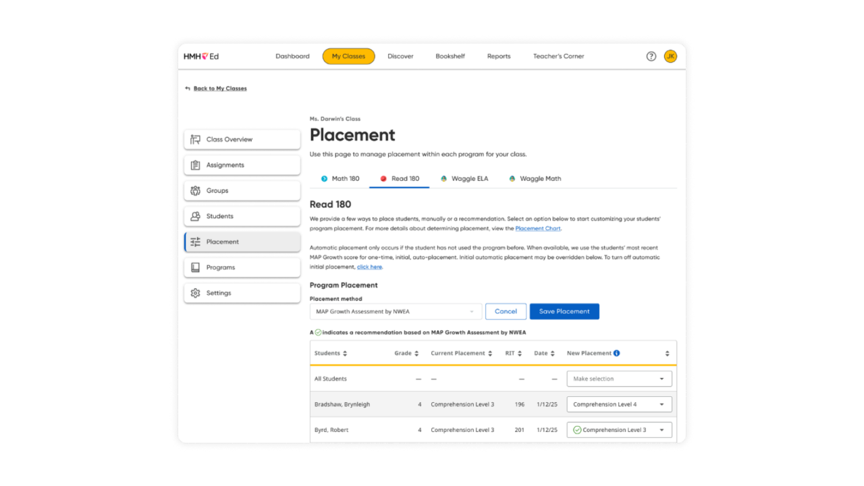The image size is (864, 486).
Task: Switch to the Waggle ELA tab
Action: pos(464,179)
